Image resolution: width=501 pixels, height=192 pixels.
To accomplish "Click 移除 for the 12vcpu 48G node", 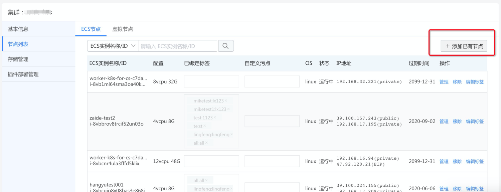I will click(457, 161).
